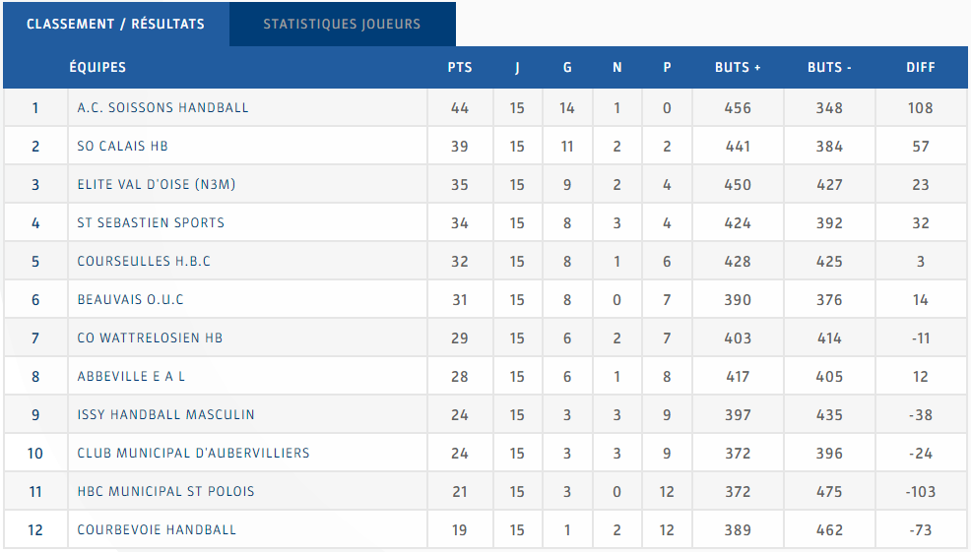The width and height of the screenshot is (971, 552).
Task: Click the BUTS - column header
Action: (x=829, y=68)
